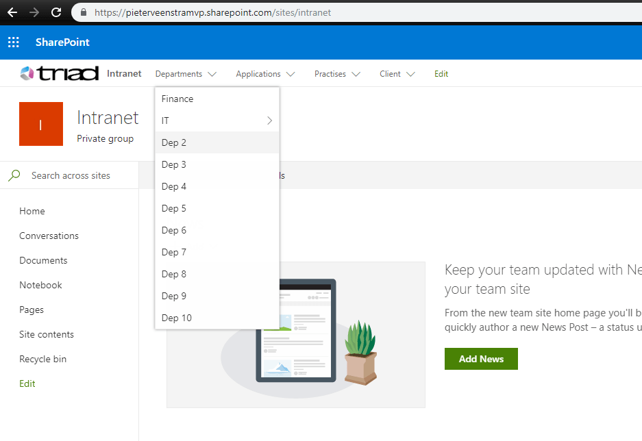Open Pages in the left navigation
The height and width of the screenshot is (441, 642).
31,310
